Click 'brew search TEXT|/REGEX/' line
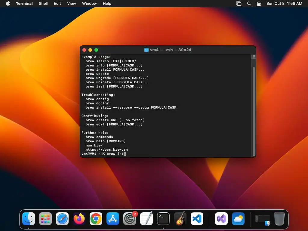308x231 pixels. [111, 61]
